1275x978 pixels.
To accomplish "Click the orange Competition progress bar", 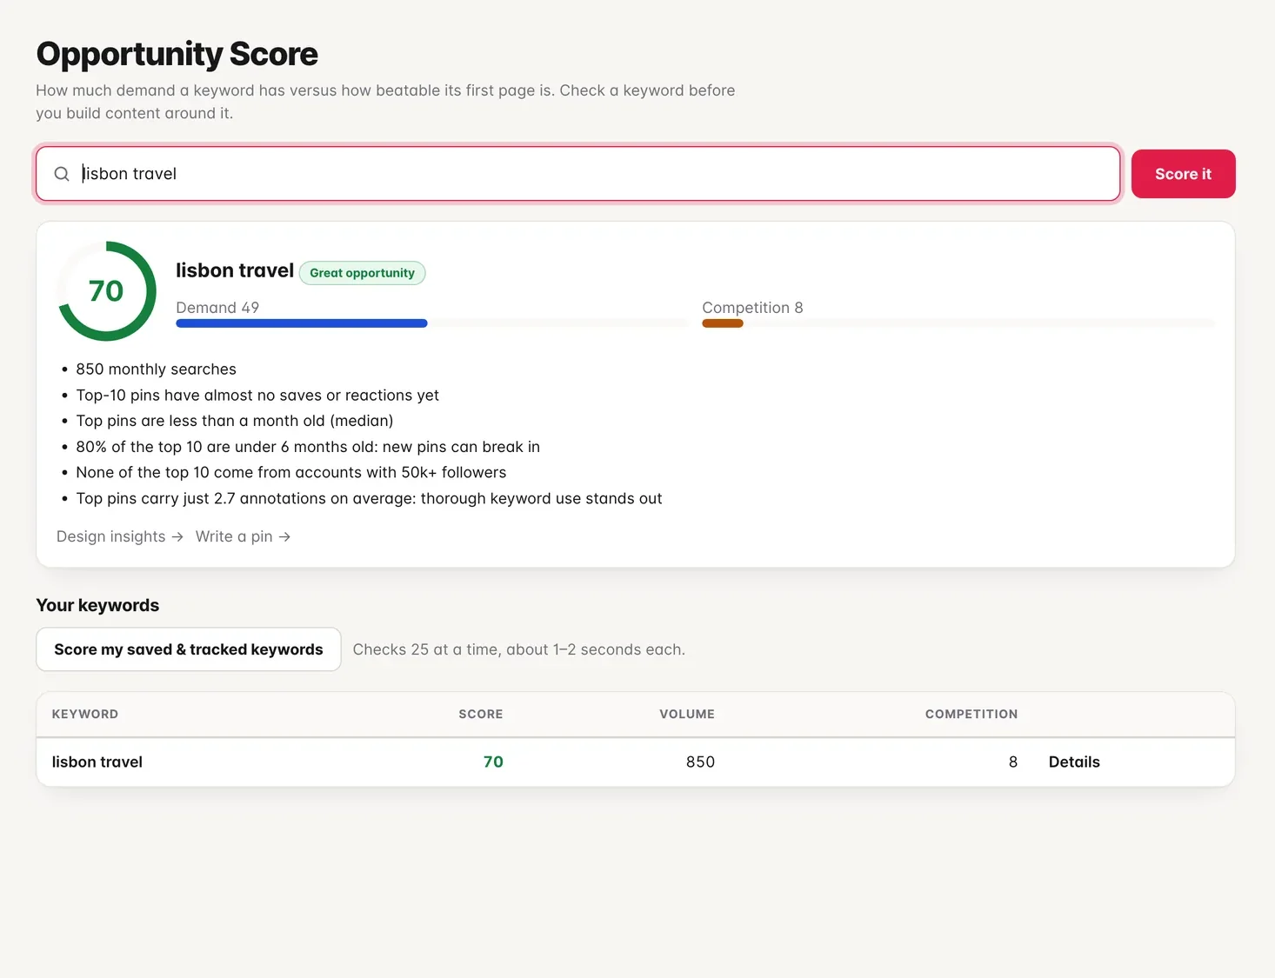I will coord(723,323).
